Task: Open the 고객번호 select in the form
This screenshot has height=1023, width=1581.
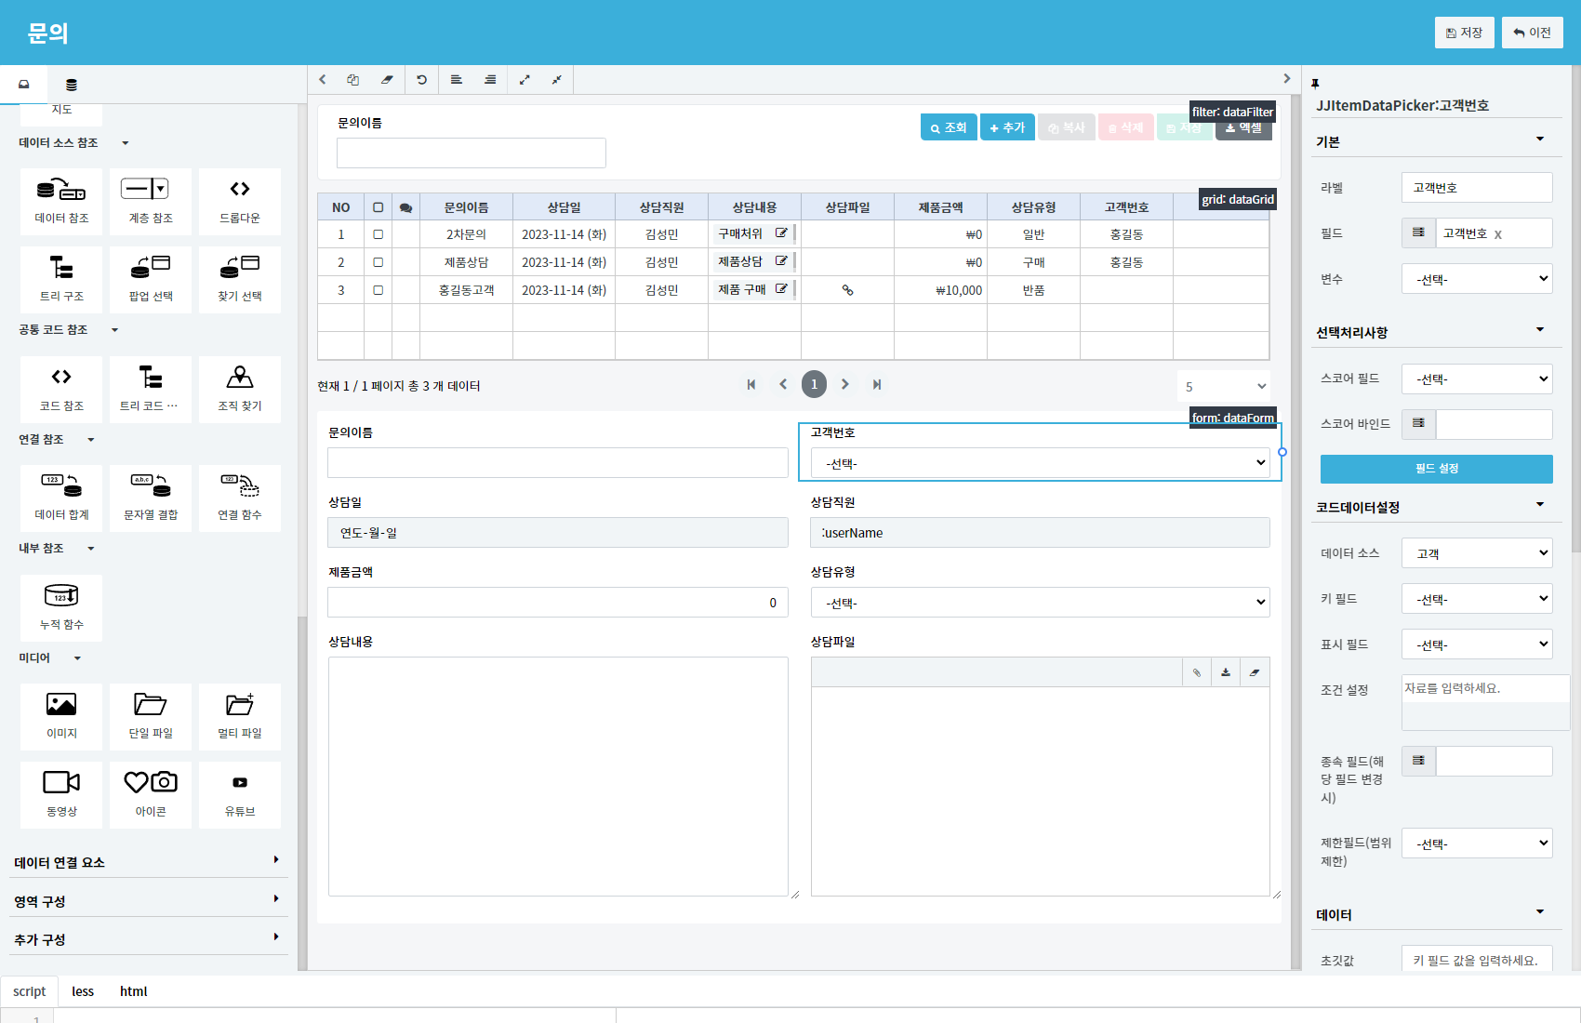Action: [x=1040, y=463]
